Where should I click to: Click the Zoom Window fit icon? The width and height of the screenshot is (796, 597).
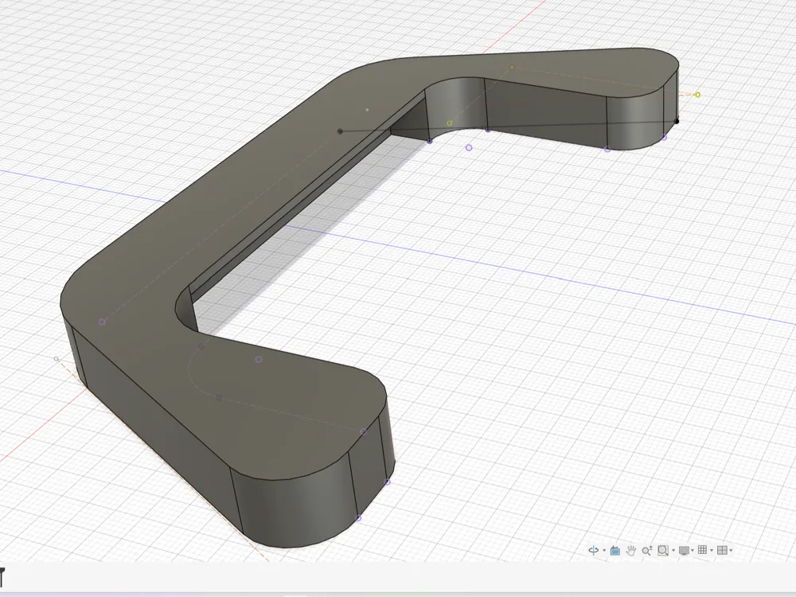[663, 550]
